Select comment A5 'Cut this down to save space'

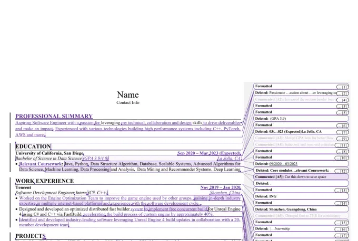(301, 177)
